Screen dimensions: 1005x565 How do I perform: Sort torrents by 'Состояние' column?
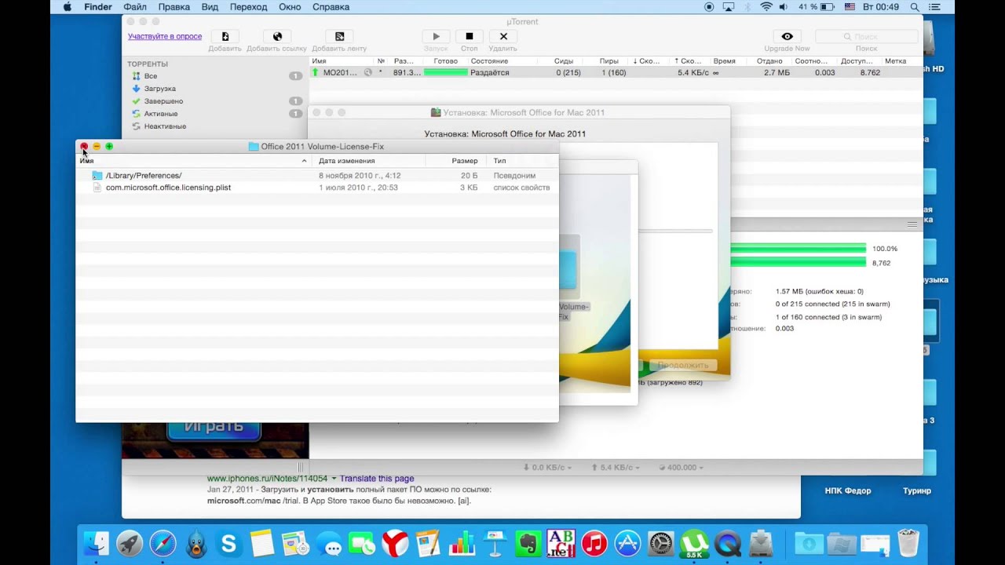click(x=489, y=61)
